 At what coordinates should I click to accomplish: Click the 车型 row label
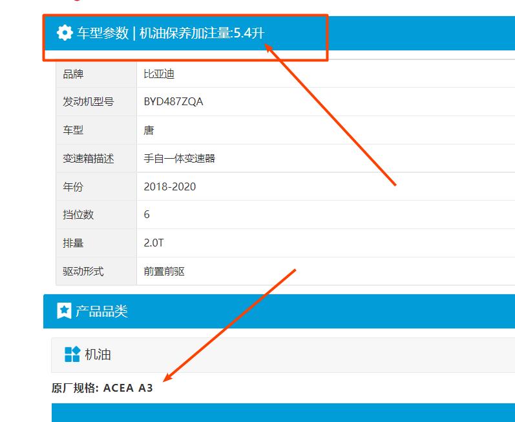point(73,130)
